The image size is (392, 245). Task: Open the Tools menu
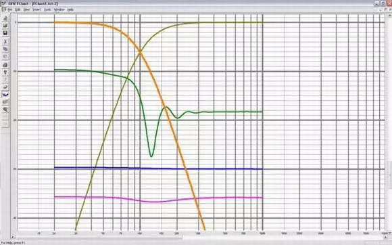pos(47,9)
